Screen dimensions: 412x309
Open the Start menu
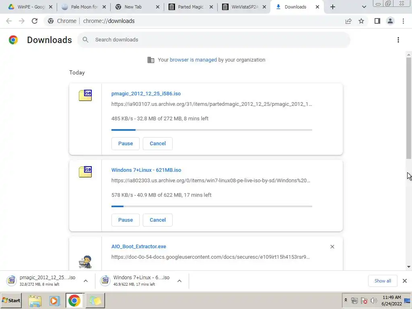click(x=11, y=301)
